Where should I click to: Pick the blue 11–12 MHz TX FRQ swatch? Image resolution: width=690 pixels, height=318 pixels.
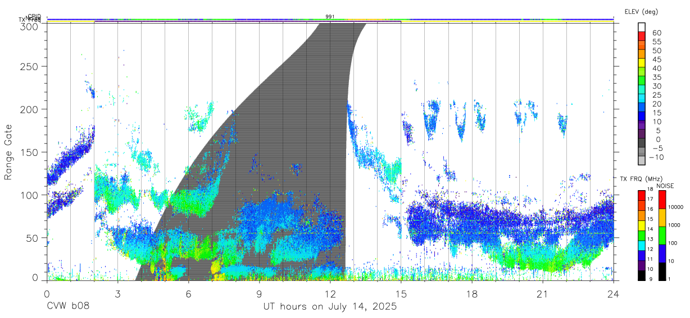[642, 255]
